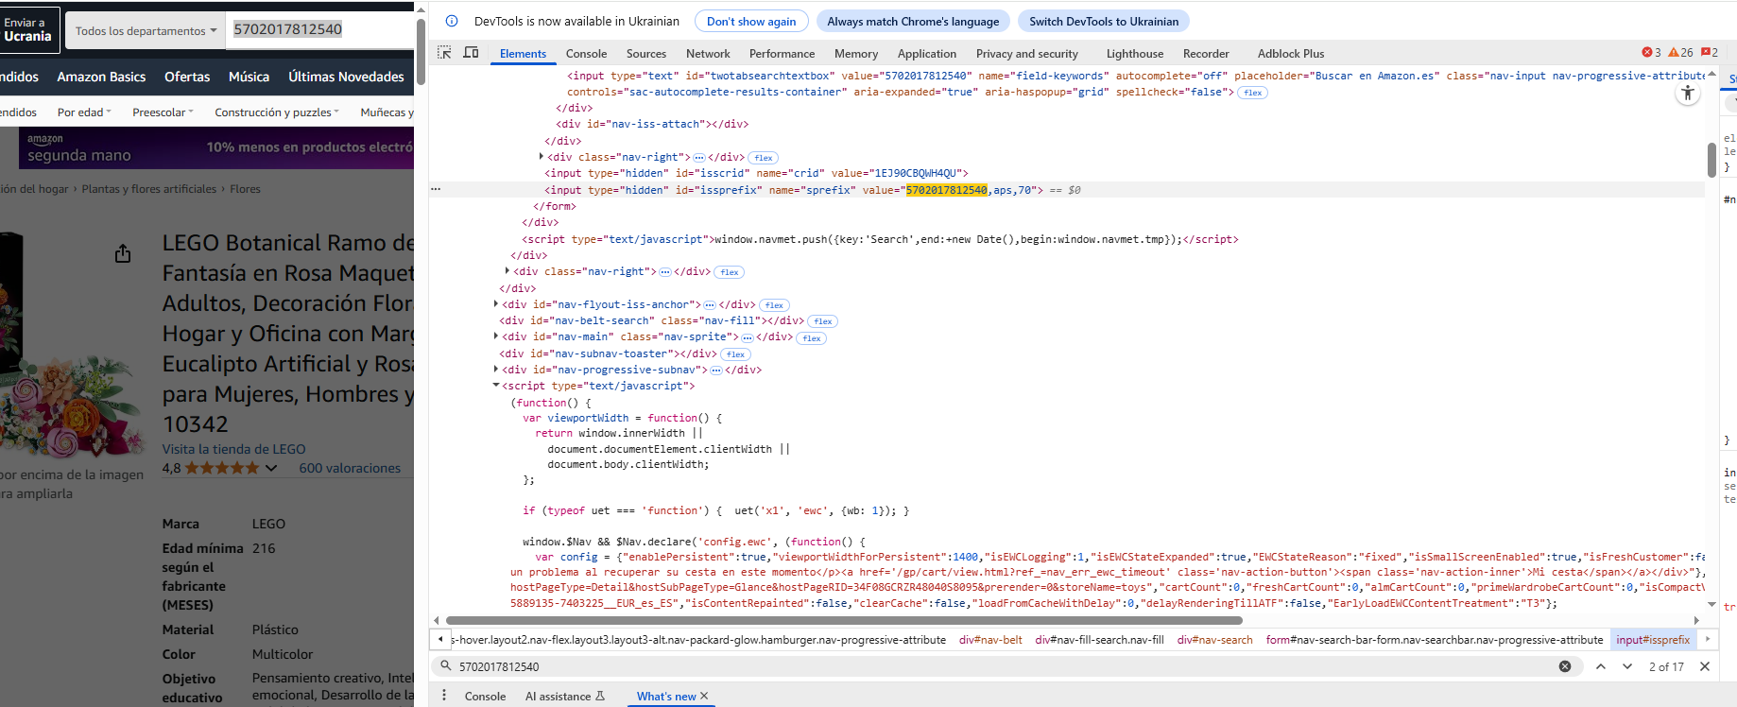This screenshot has width=1737, height=707.
Task: Select the form#nav-search-bar-form breadcrumb
Action: point(1435,640)
